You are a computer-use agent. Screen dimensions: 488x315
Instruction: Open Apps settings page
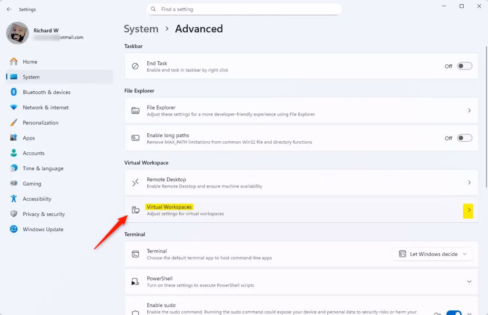click(x=60, y=138)
